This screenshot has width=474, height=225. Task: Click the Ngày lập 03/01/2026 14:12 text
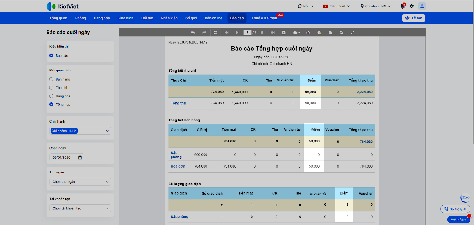click(x=188, y=42)
